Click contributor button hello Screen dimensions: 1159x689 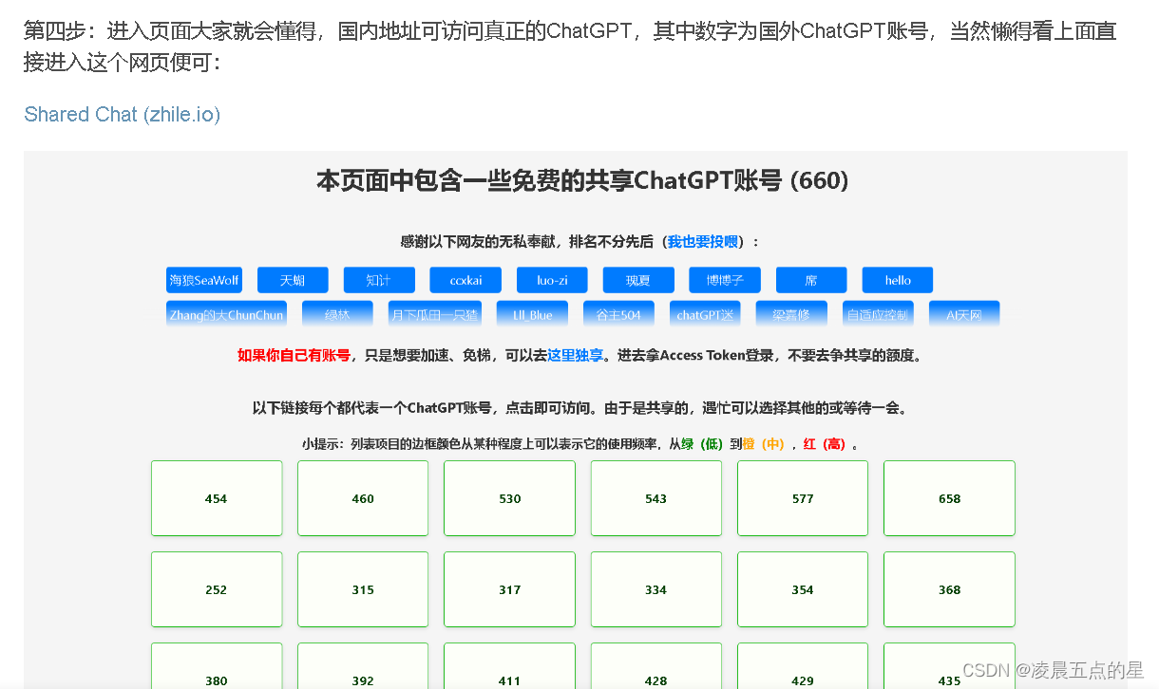[x=898, y=280]
